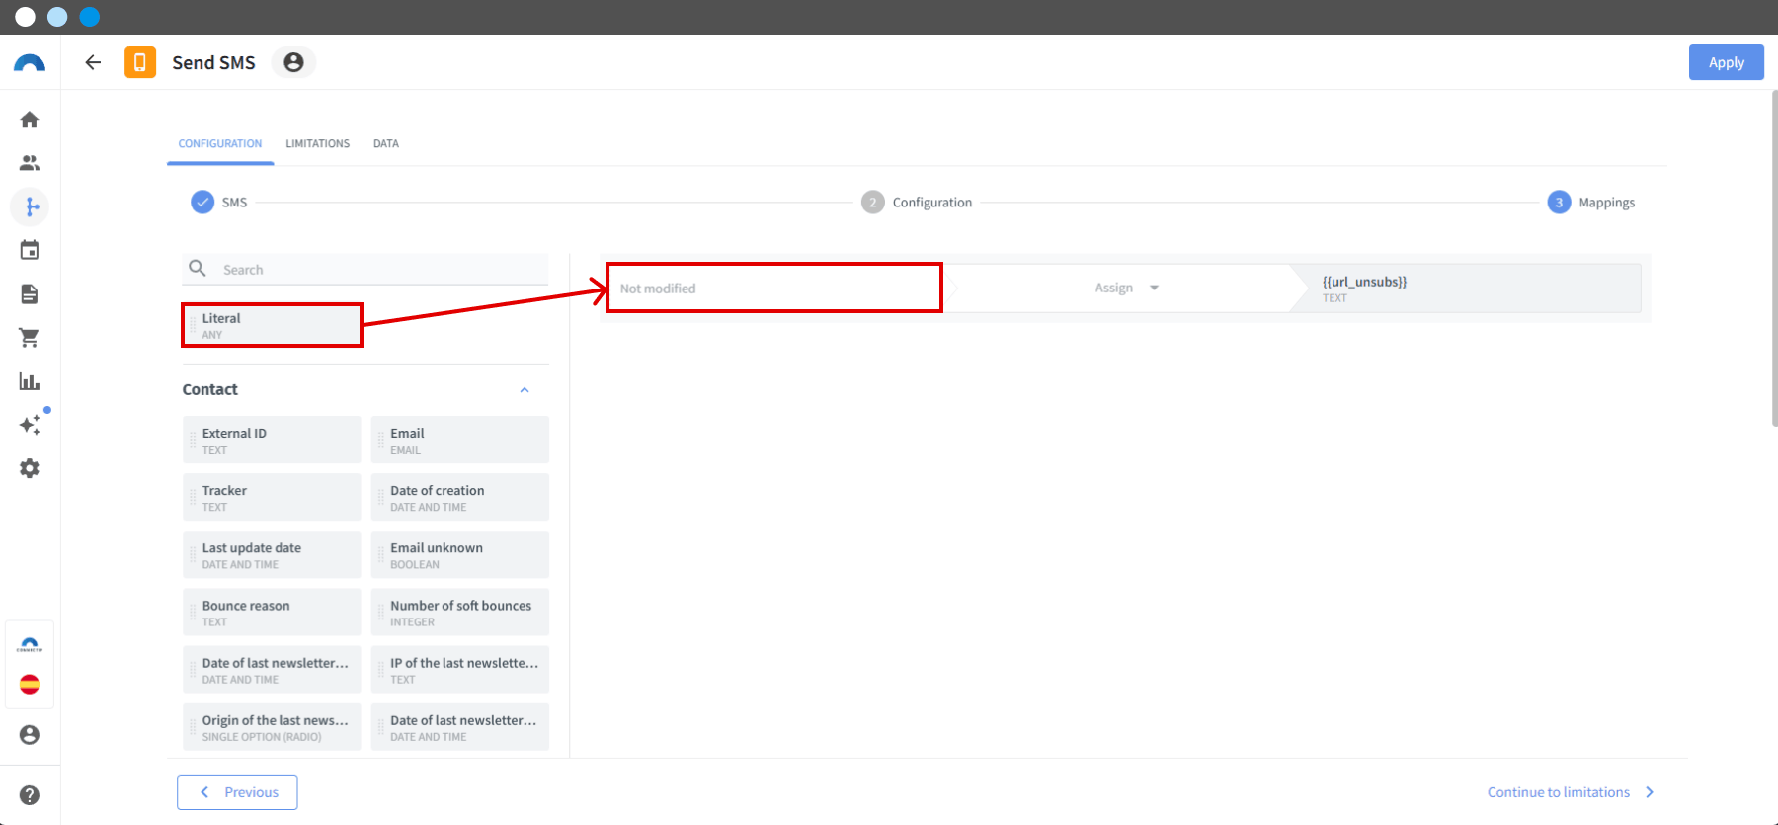
Task: Open the Contacts people icon in sidebar
Action: click(x=30, y=163)
